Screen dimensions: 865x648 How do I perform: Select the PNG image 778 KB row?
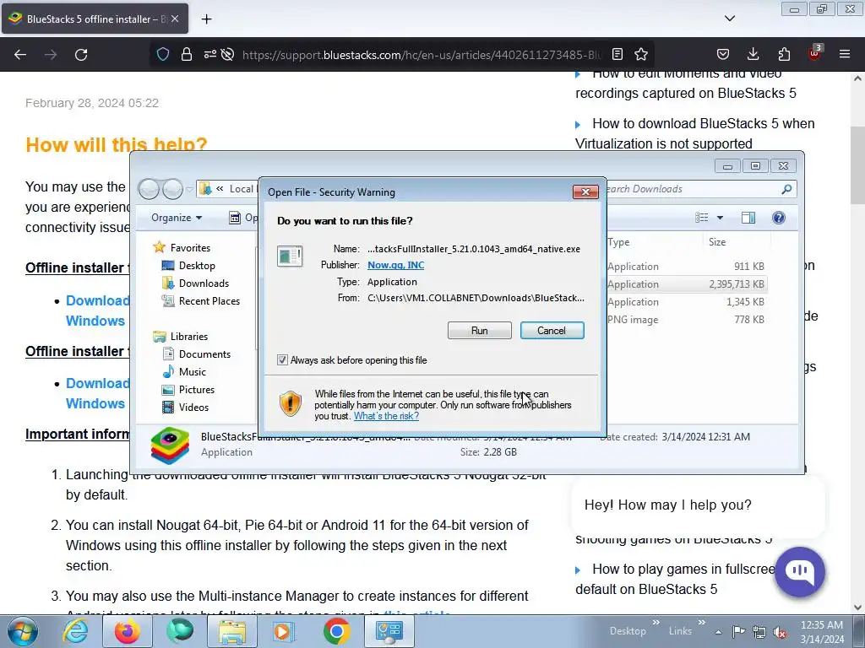(686, 319)
